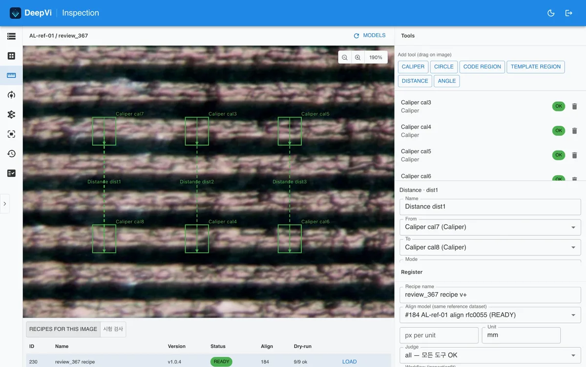
Task: Delete Caliper cal5 with trash icon
Action: coord(574,155)
